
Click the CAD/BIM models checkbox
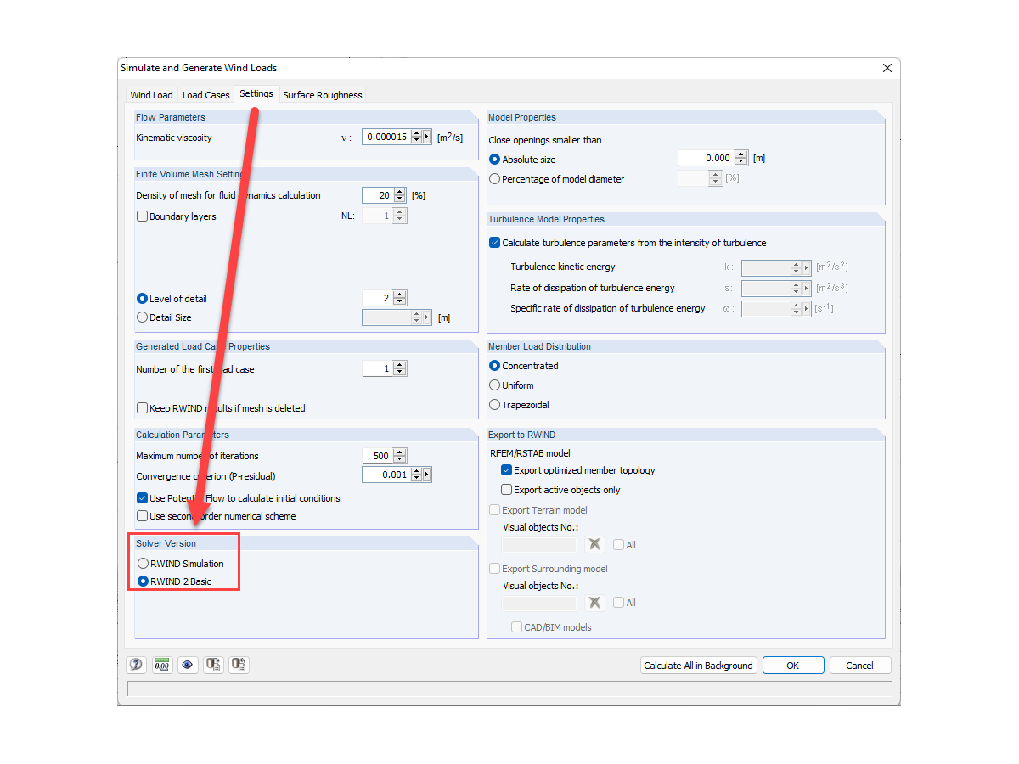pos(516,627)
